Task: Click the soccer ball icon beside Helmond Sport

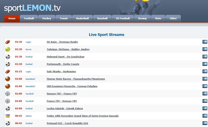Action: tap(8, 57)
